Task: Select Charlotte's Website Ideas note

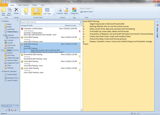Action: click(x=50, y=32)
